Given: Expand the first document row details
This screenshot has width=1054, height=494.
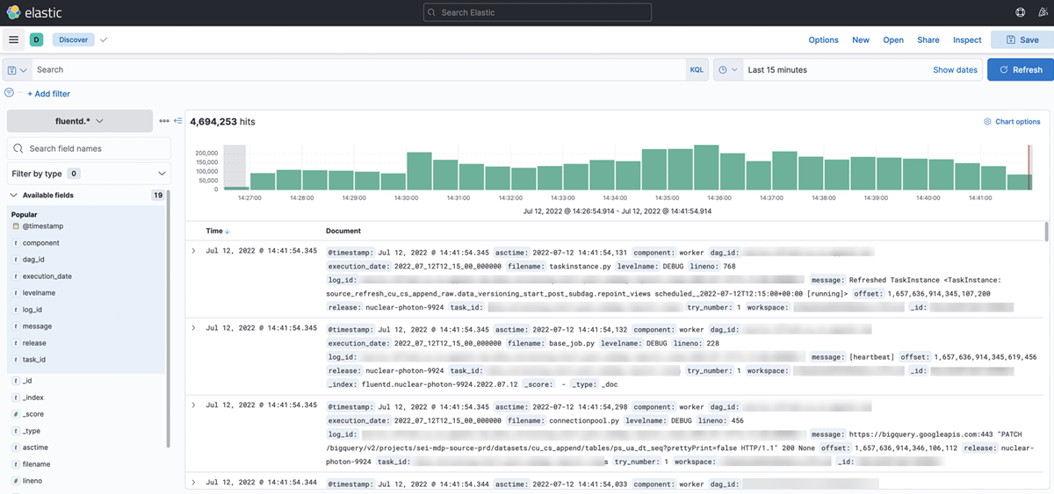Looking at the screenshot, I should point(193,251).
